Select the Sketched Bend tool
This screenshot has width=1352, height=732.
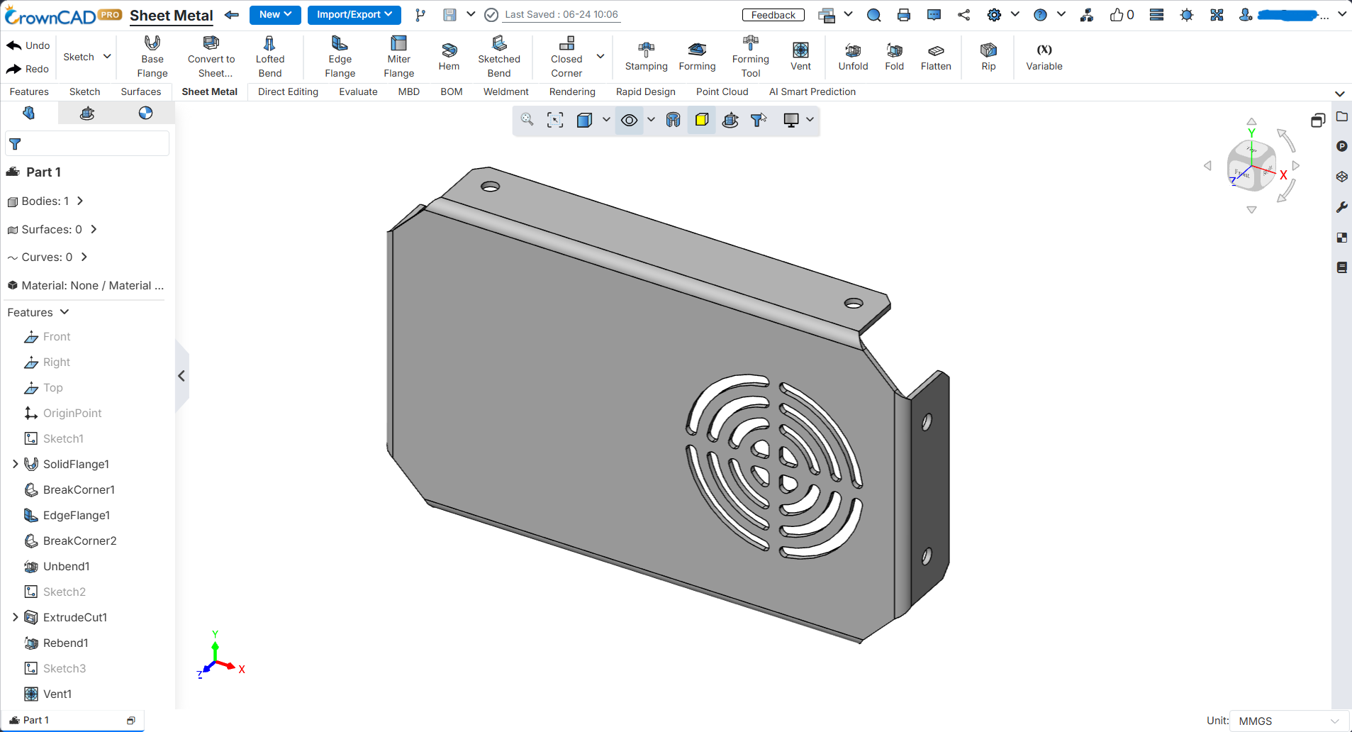pyautogui.click(x=499, y=57)
